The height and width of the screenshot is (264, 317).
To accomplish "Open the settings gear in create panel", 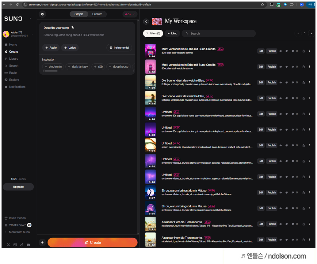I will point(42,14).
